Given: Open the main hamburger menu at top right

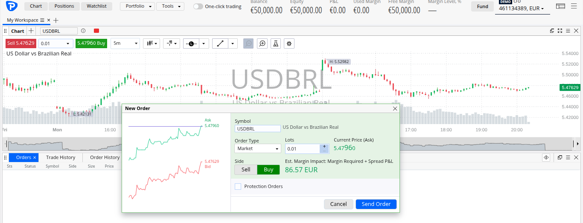Looking at the screenshot, I should click(x=574, y=6).
